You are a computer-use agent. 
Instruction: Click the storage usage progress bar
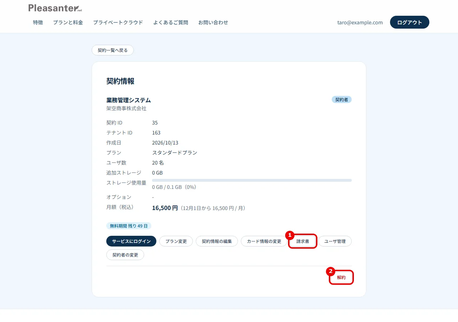(252, 180)
